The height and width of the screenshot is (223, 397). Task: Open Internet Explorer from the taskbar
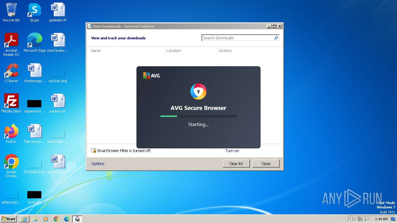(x=25, y=219)
